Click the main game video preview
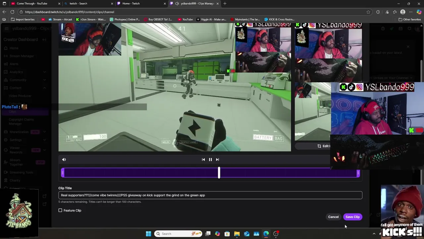Viewport: 424px width, 239px height. coord(175,87)
